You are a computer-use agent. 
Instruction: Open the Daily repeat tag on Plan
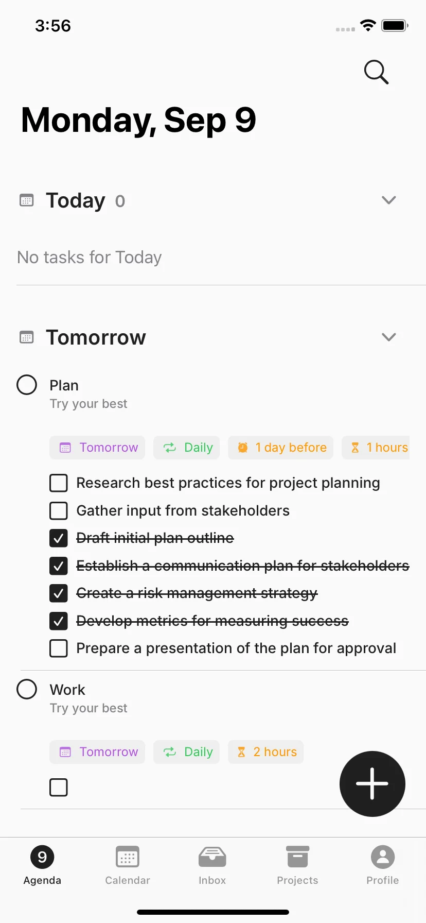pos(187,448)
